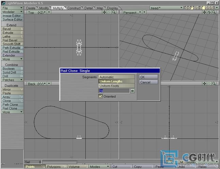Click the pan icon in the Top viewport
This screenshot has width=220, height=169.
click(x=105, y=12)
